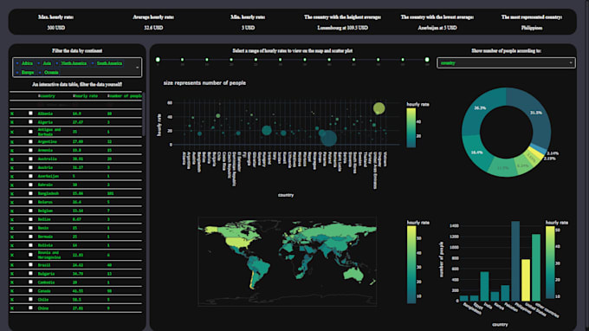The width and height of the screenshot is (589, 331).
Task: Sort the table by number of people column
Action: [x=108, y=96]
